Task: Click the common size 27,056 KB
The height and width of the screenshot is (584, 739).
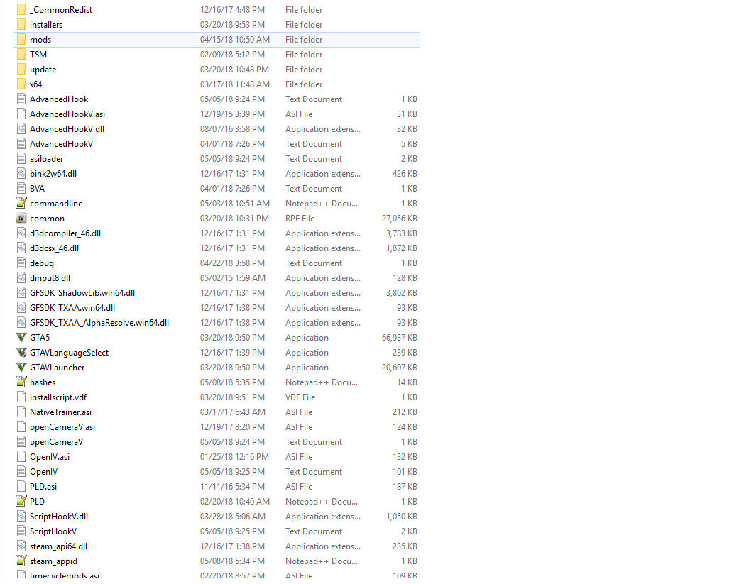Action: (x=399, y=219)
